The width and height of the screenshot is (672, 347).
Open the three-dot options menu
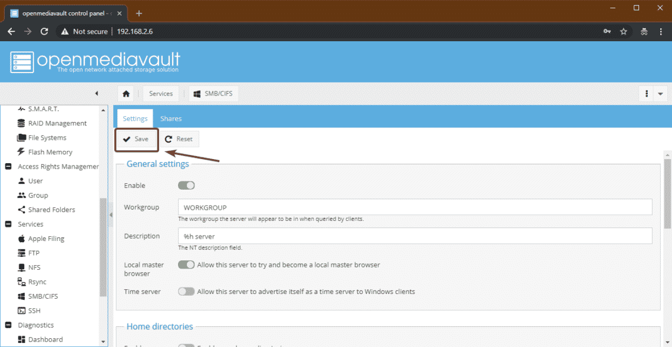click(x=646, y=94)
